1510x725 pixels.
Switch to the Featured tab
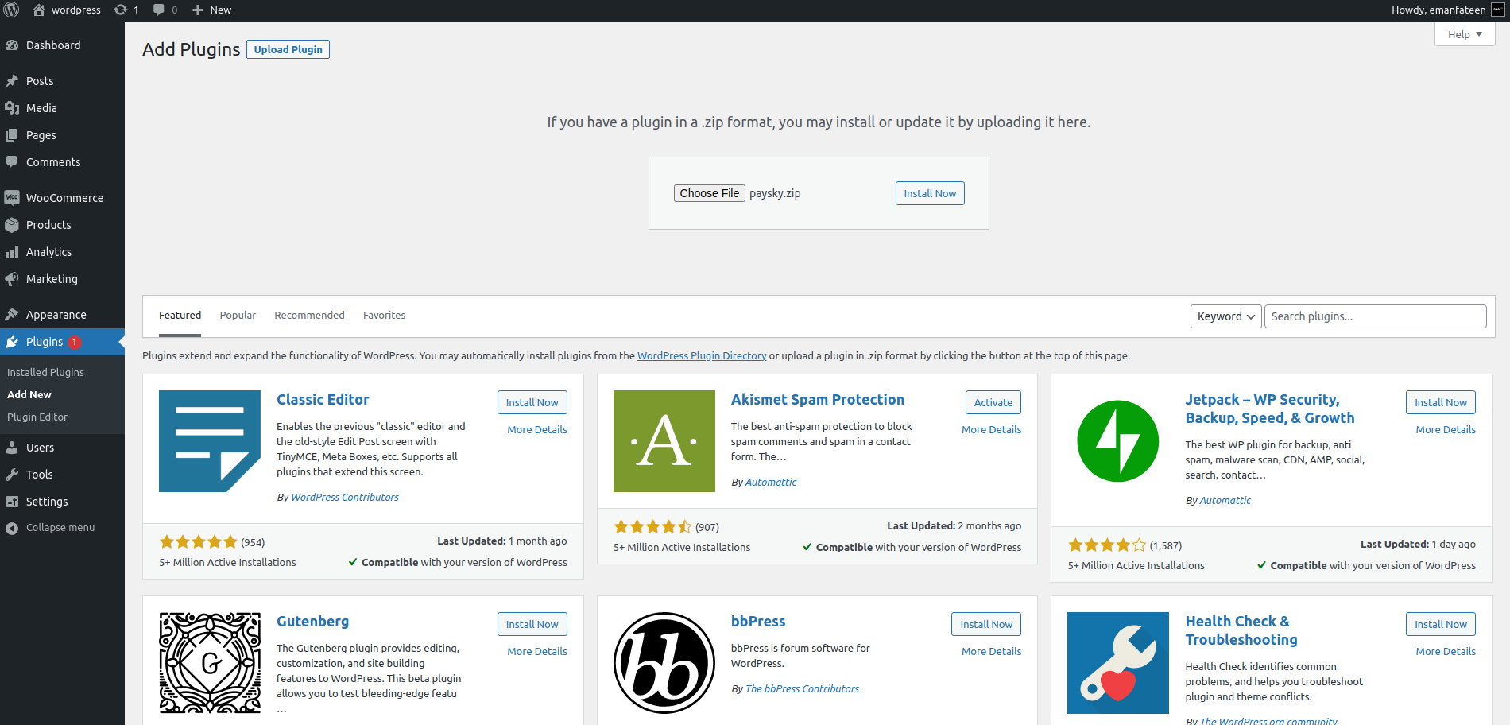(180, 316)
